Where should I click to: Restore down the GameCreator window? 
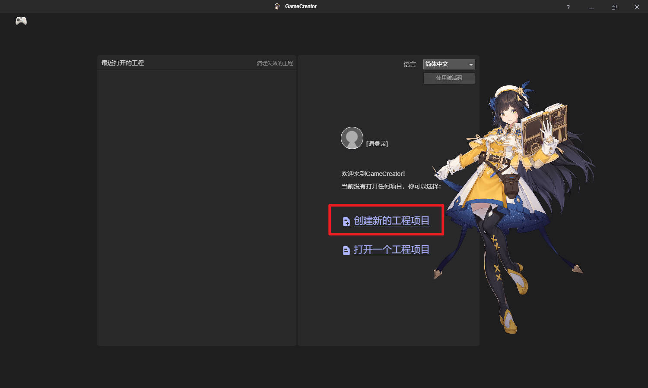coord(614,7)
